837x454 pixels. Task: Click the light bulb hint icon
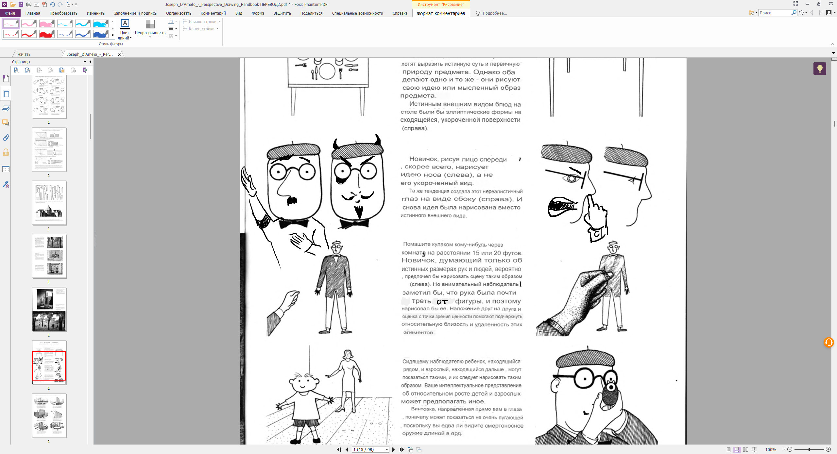(819, 69)
